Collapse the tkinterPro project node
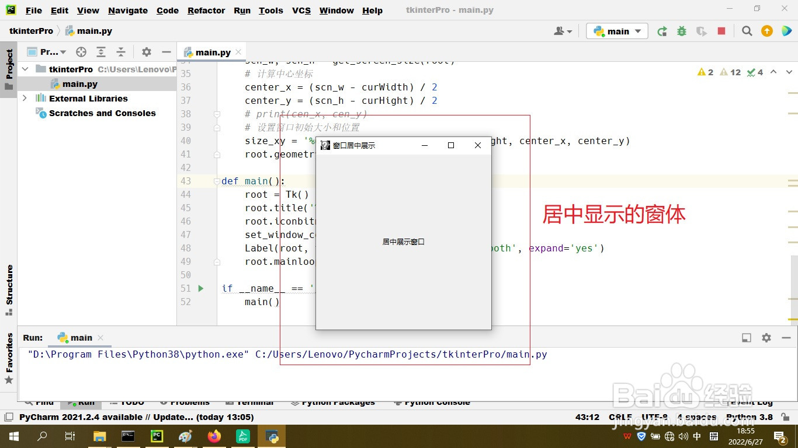Viewport: 798px width, 448px height. [x=25, y=69]
